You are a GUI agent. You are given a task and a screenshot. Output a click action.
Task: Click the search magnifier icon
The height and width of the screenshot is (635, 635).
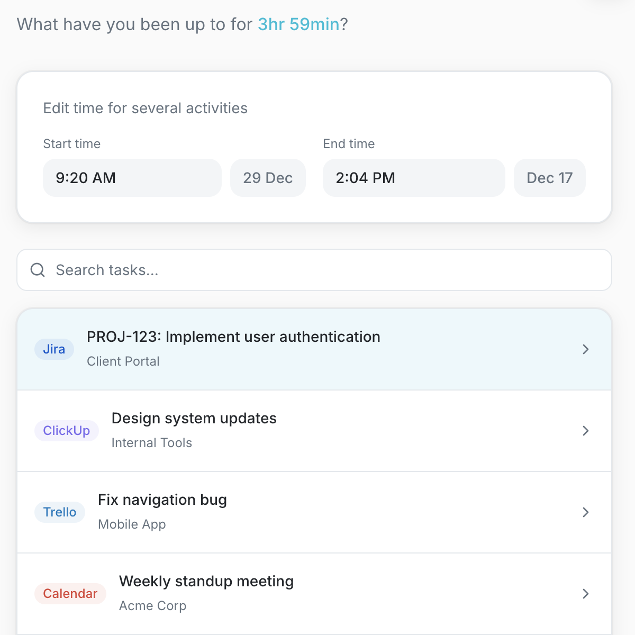click(x=37, y=270)
